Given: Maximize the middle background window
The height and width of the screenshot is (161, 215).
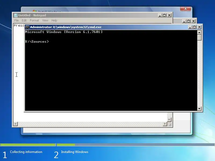Looking at the screenshot, I should point(189,21).
